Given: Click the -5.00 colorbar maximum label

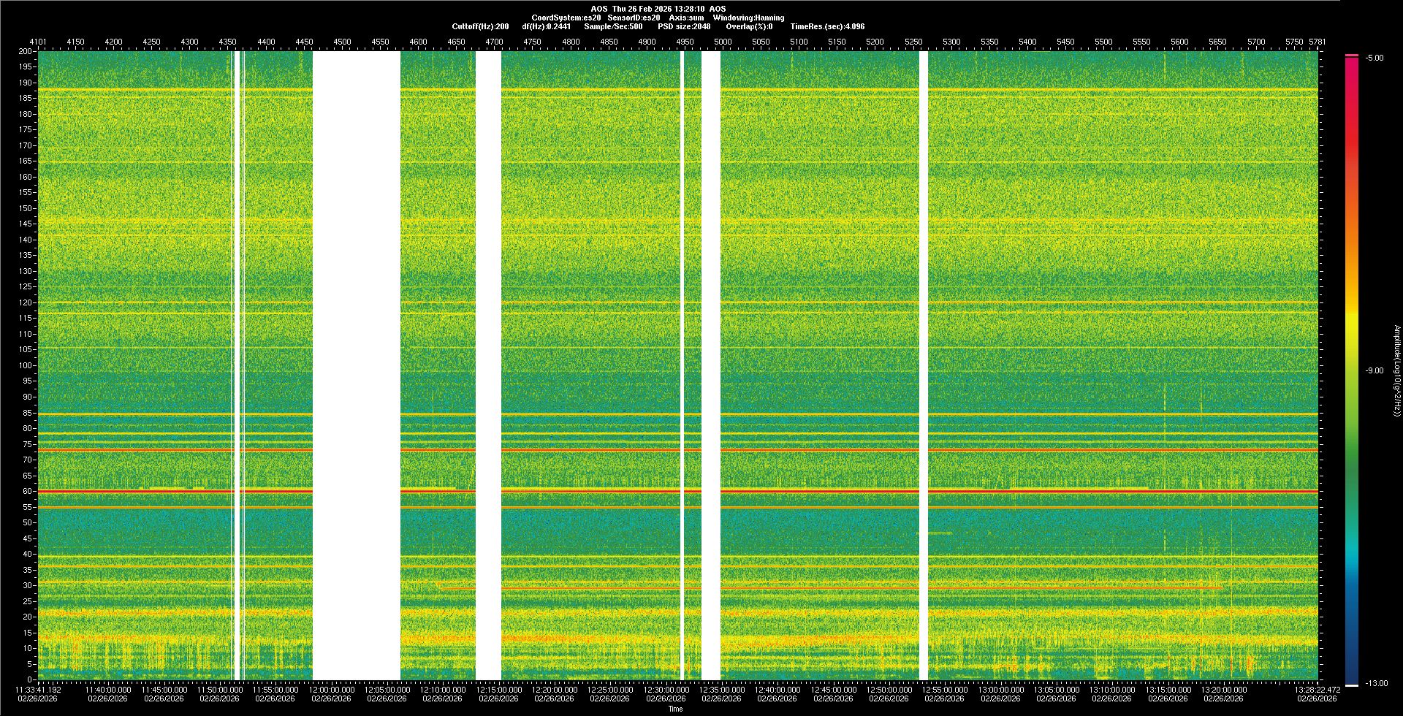Looking at the screenshot, I should [x=1375, y=58].
